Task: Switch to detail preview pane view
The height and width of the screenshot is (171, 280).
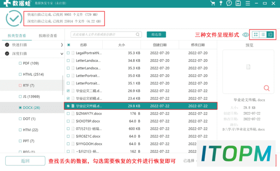Action: [x=270, y=35]
